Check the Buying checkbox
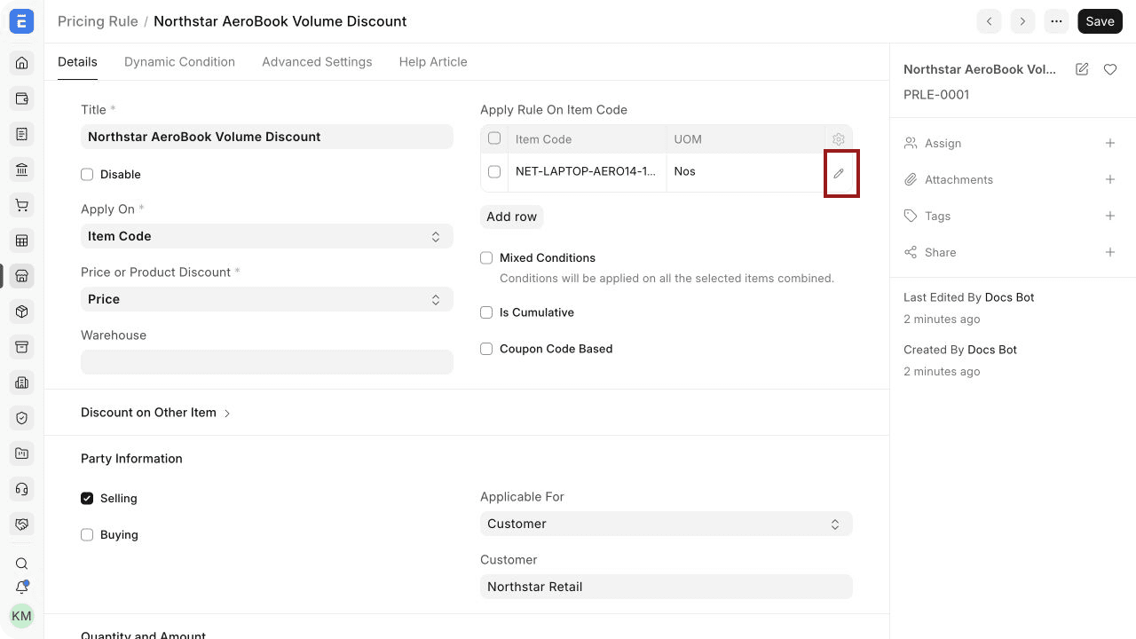 pyautogui.click(x=87, y=535)
